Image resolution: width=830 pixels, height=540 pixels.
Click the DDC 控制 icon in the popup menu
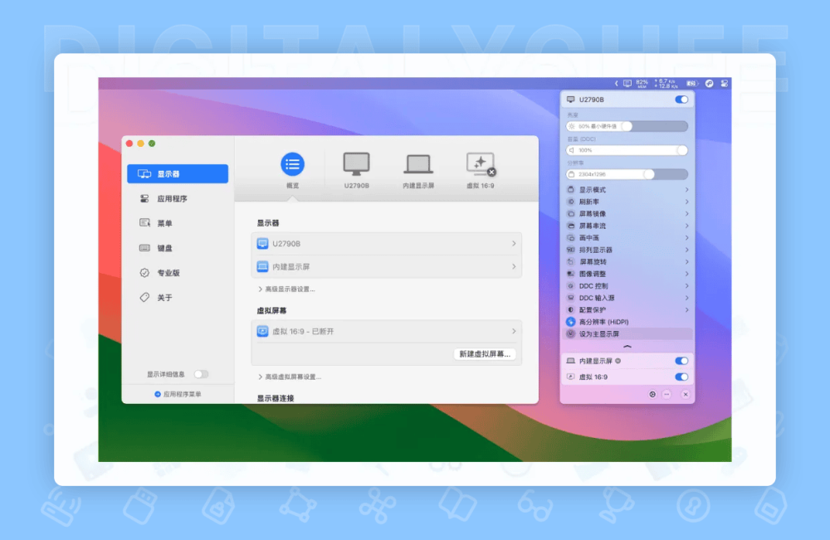pos(571,285)
